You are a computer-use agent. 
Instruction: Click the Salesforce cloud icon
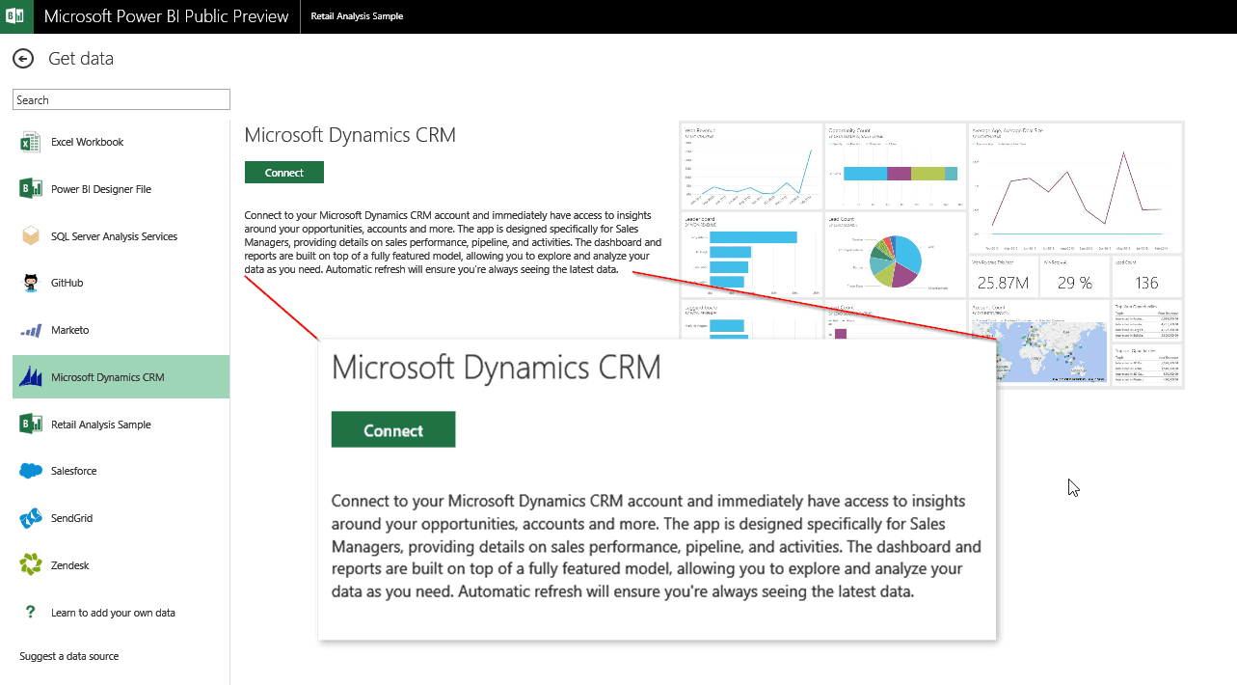click(31, 471)
